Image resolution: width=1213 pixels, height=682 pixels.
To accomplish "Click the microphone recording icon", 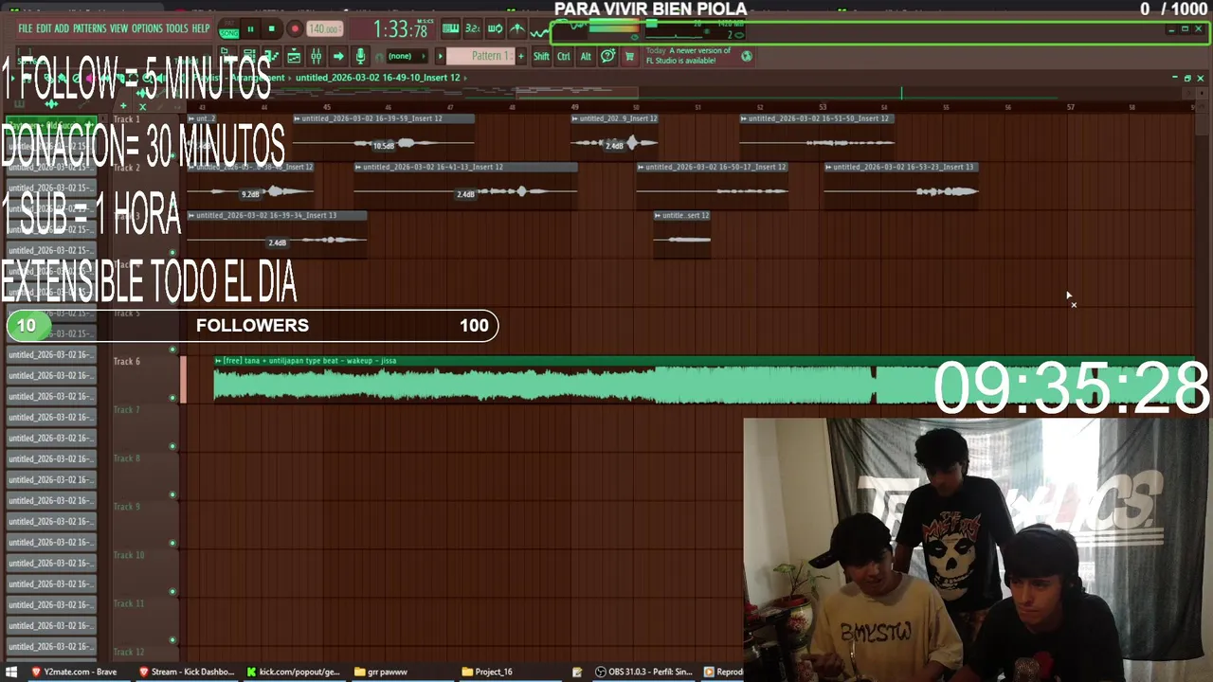I will tap(360, 56).
